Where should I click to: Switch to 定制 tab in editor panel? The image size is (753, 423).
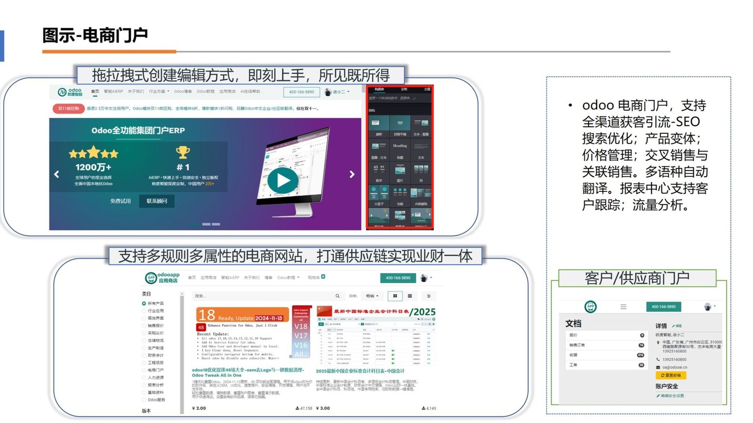(x=404, y=89)
